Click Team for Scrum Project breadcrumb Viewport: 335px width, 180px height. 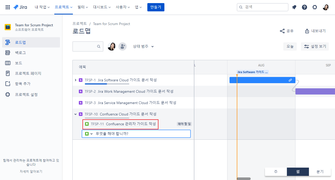[x=112, y=24]
